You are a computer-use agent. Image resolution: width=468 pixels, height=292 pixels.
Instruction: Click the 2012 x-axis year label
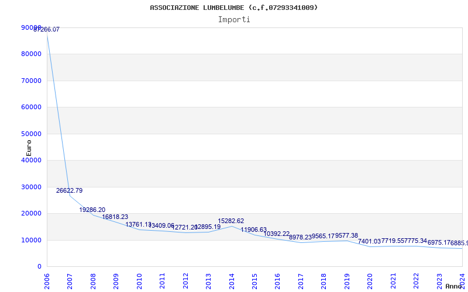(x=185, y=281)
